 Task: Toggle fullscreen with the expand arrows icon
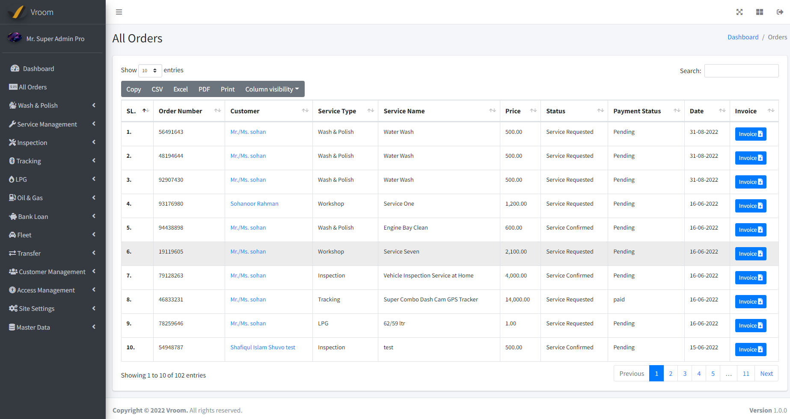tap(740, 12)
